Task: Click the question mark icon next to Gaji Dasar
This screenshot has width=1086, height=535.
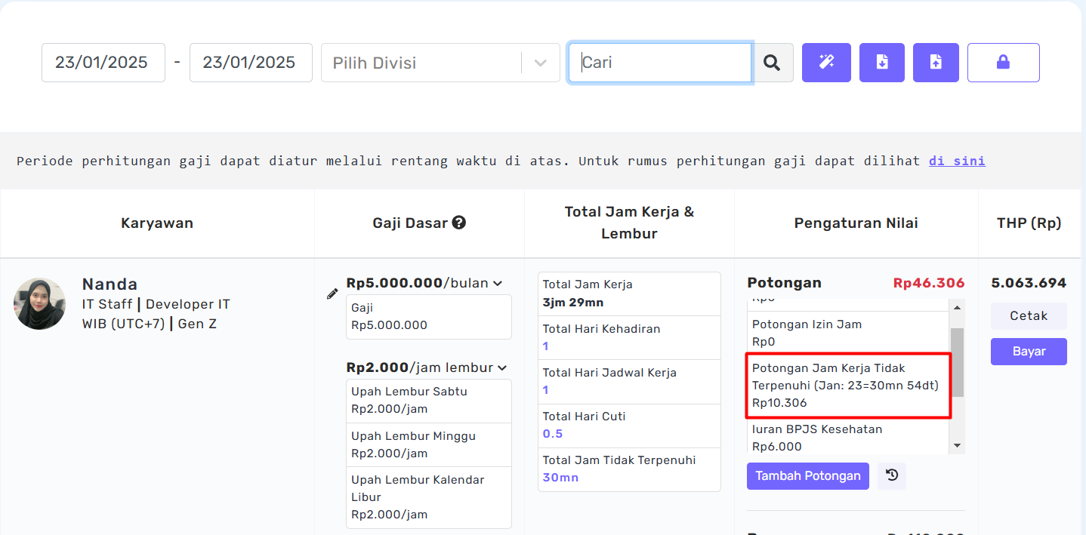Action: [x=458, y=223]
